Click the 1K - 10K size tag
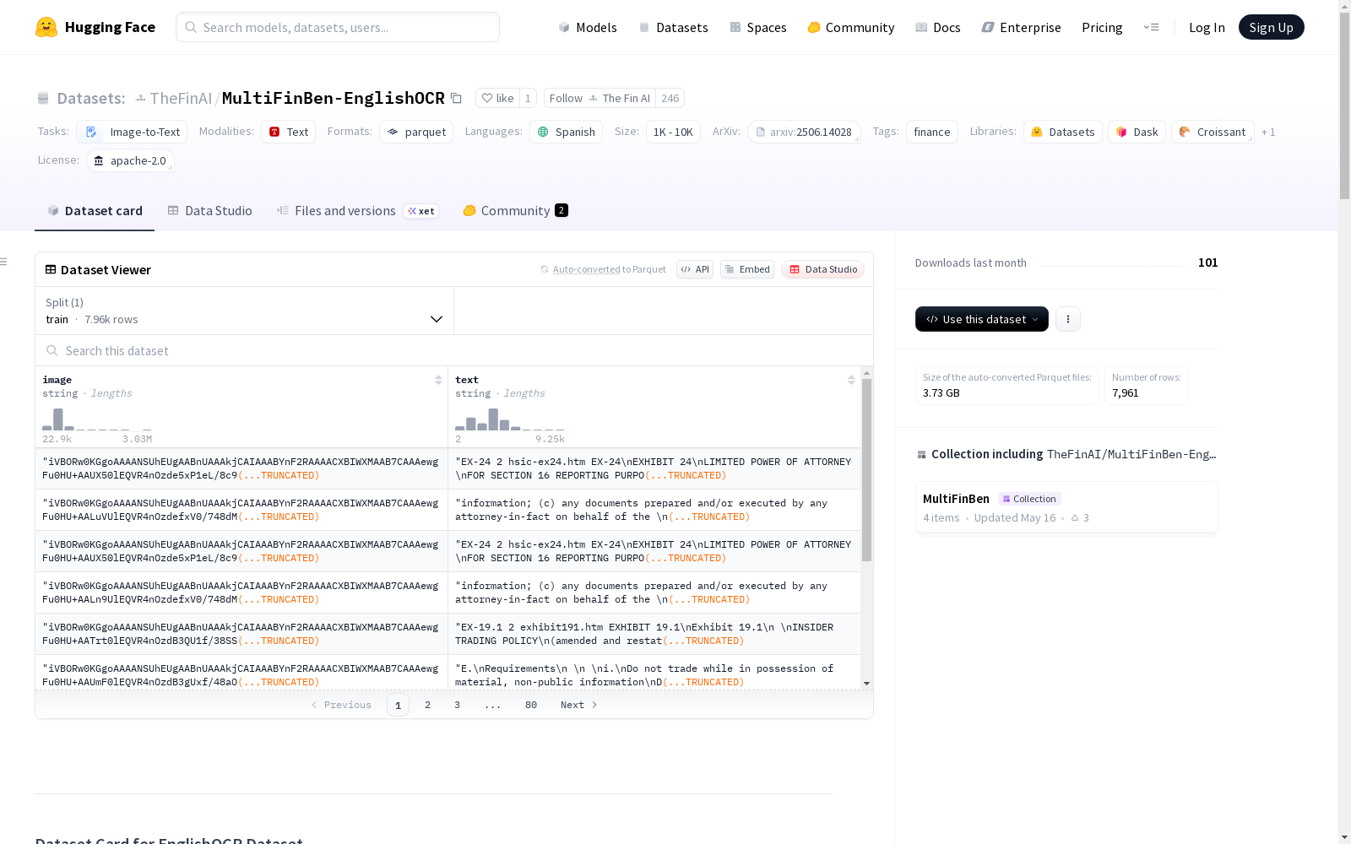 (673, 132)
